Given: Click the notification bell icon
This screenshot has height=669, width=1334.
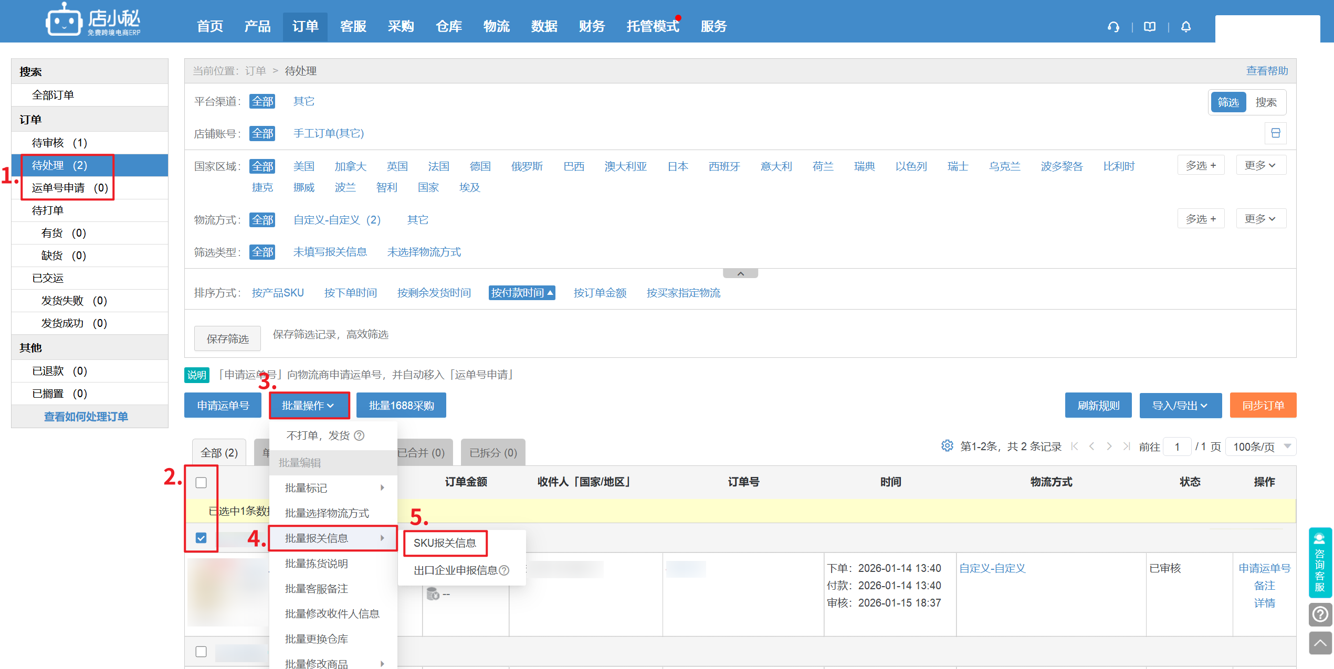Looking at the screenshot, I should pos(1185,26).
